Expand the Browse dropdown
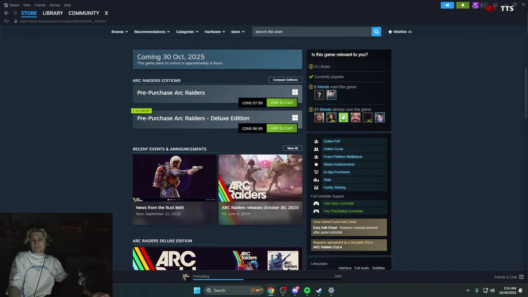Image resolution: width=528 pixels, height=297 pixels. coord(120,32)
